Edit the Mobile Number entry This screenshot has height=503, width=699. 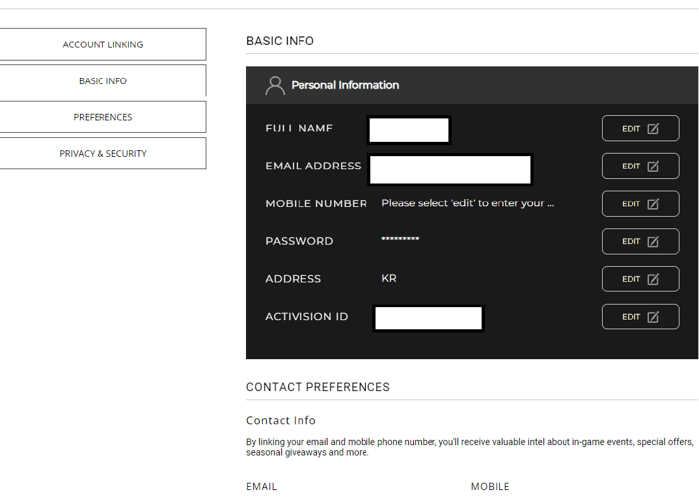640,204
